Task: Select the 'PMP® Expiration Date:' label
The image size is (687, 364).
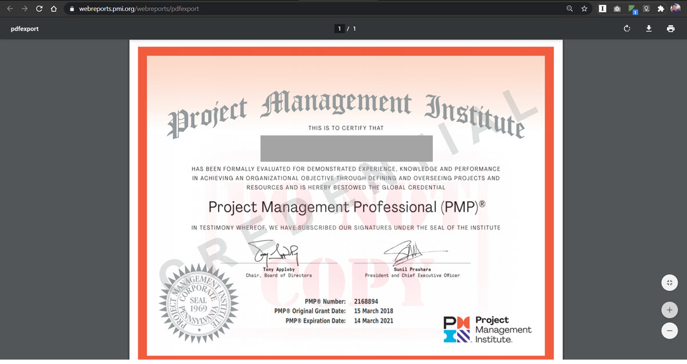Action: click(x=315, y=321)
